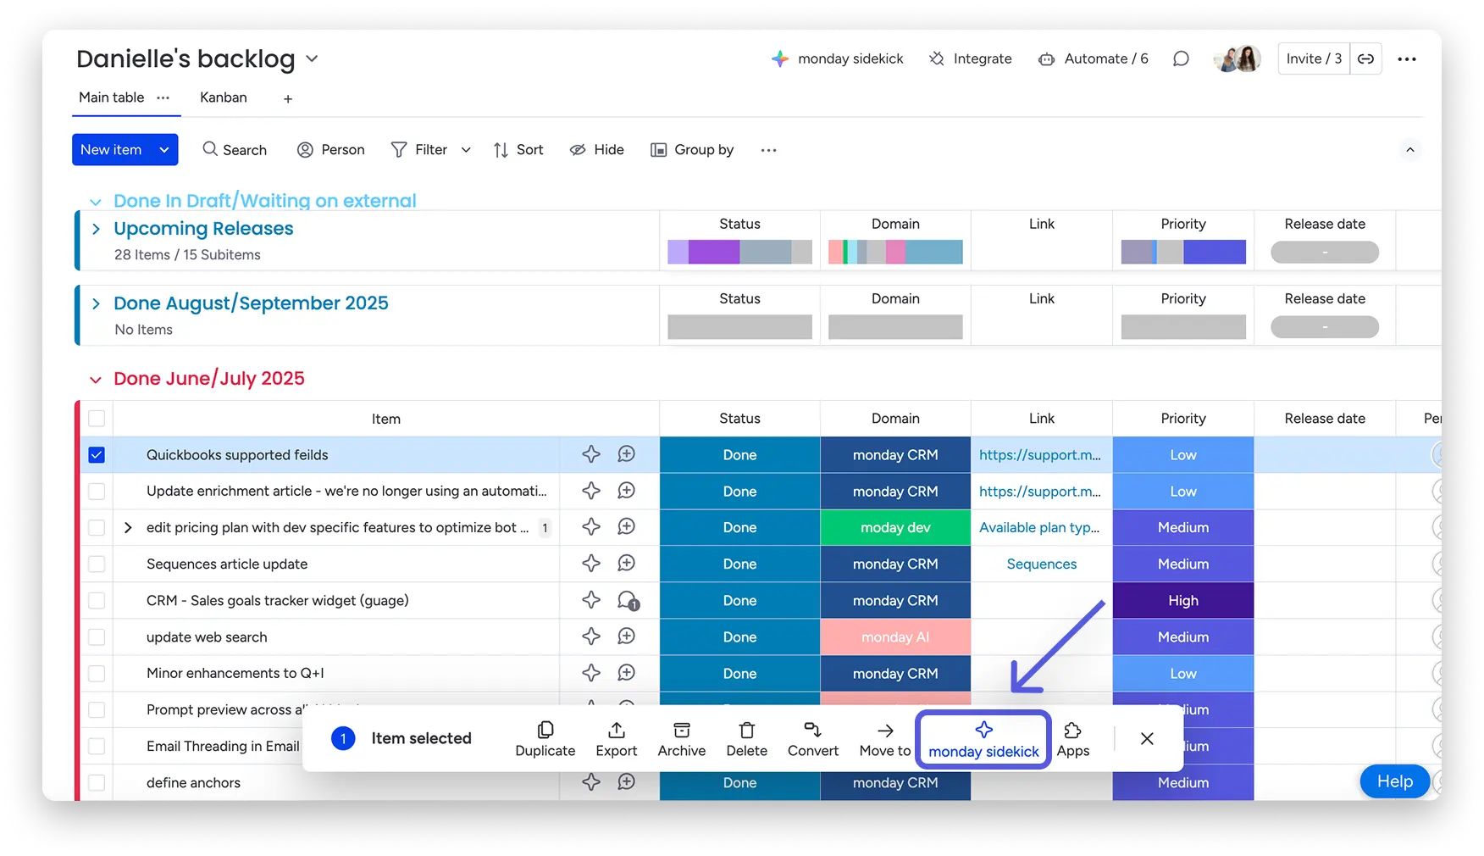Open the toolbar more-options ellipsis
The height and width of the screenshot is (856, 1484).
click(768, 150)
